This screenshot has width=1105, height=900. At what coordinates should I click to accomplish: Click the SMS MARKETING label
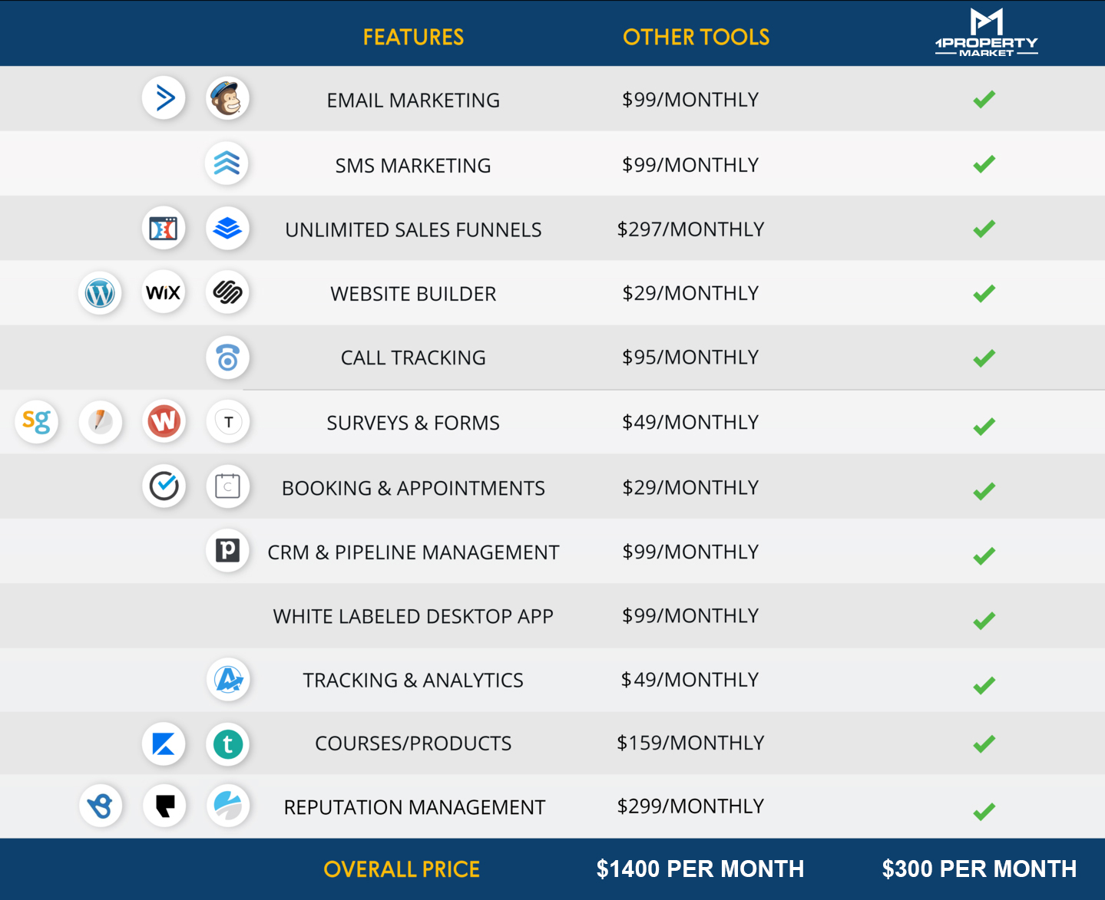[413, 166]
